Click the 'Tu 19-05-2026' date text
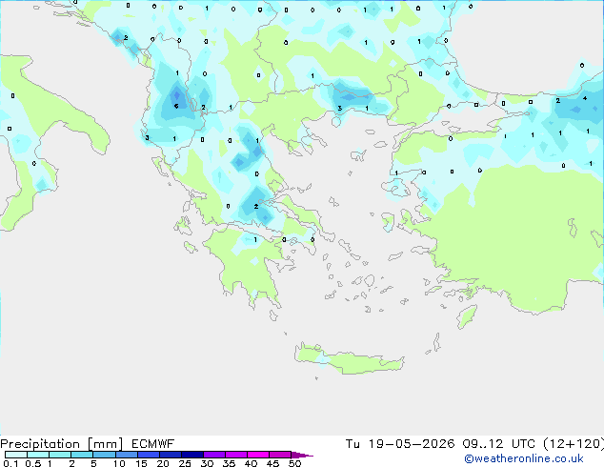604x467 pixels. (400, 444)
